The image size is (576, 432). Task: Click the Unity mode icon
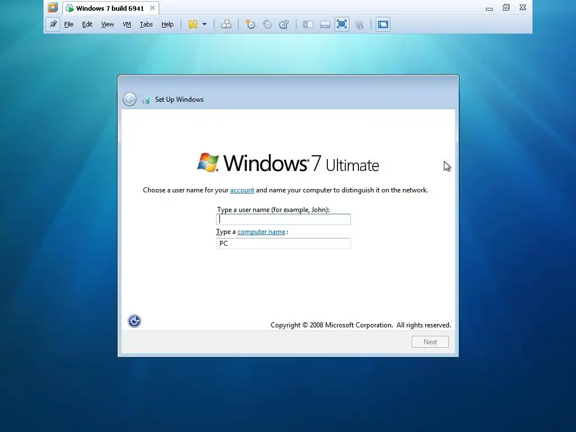[359, 24]
